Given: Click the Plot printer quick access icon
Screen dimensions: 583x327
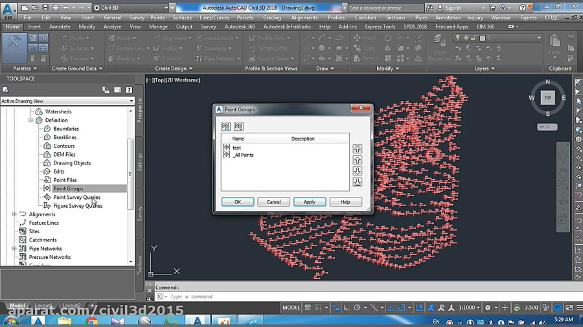Looking at the screenshot, I should coord(56,7).
